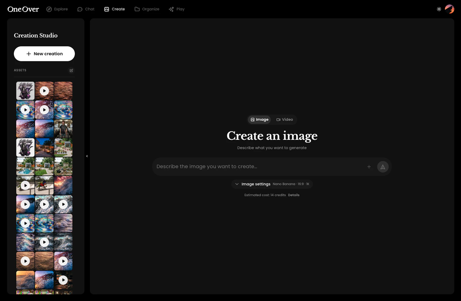461x301 pixels.
Task: Click 'Estimated cost: 14 credits' text
Action: (x=265, y=195)
